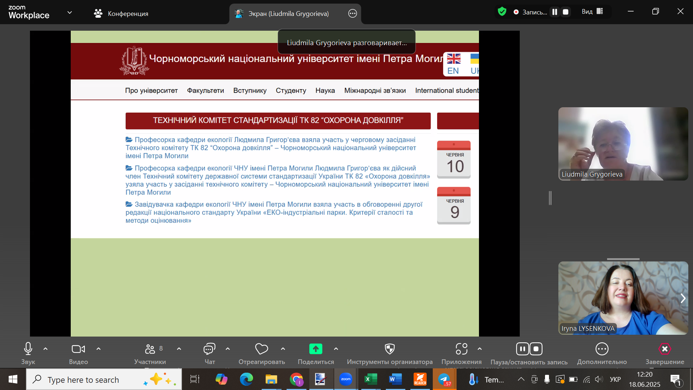Screen dimensions: 693x390
Task: Open Google Chrome from the taskbar
Action: click(x=296, y=380)
